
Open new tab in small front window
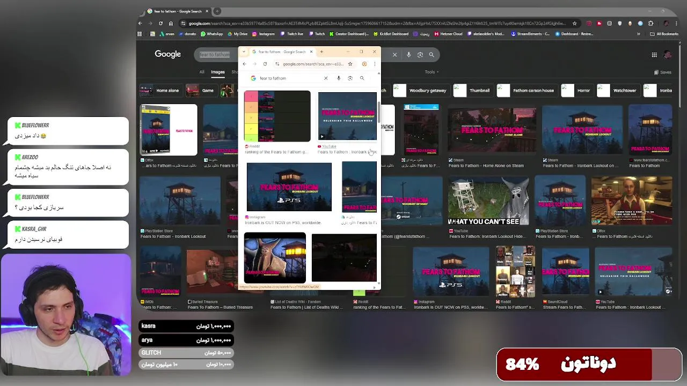tap(321, 52)
